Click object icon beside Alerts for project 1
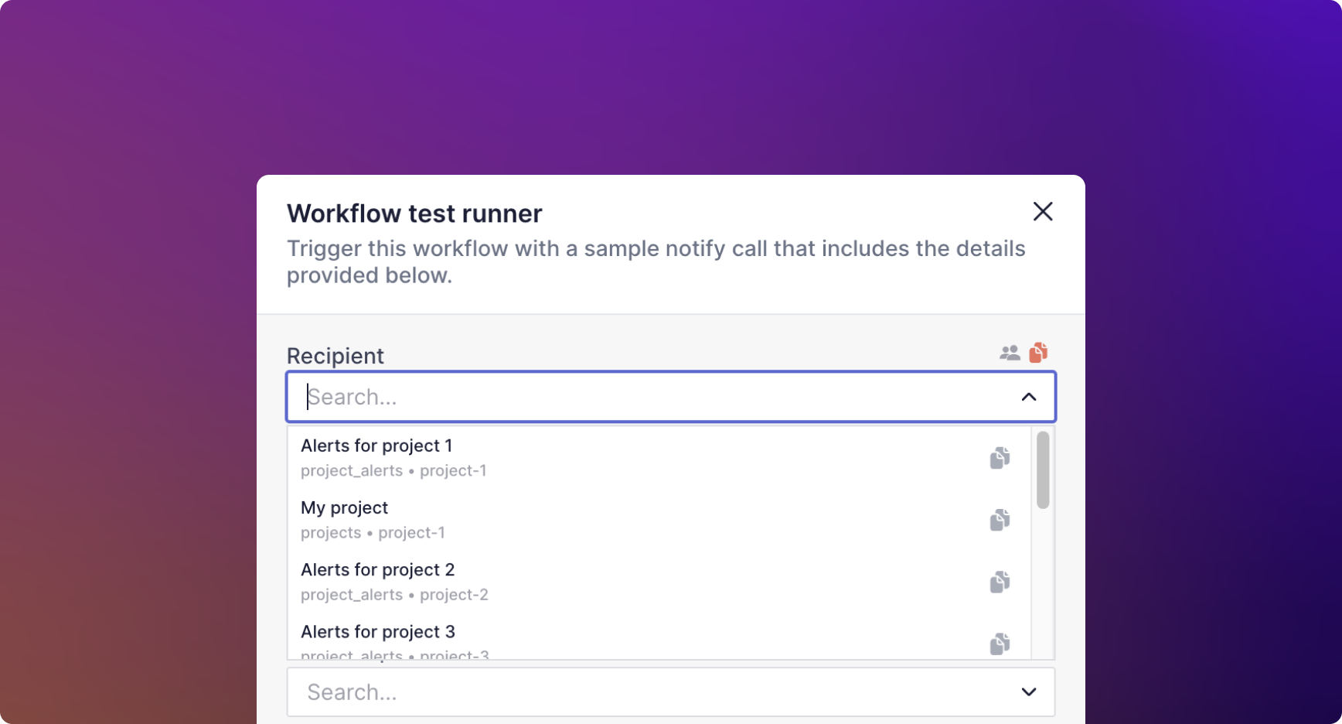 coord(1000,458)
